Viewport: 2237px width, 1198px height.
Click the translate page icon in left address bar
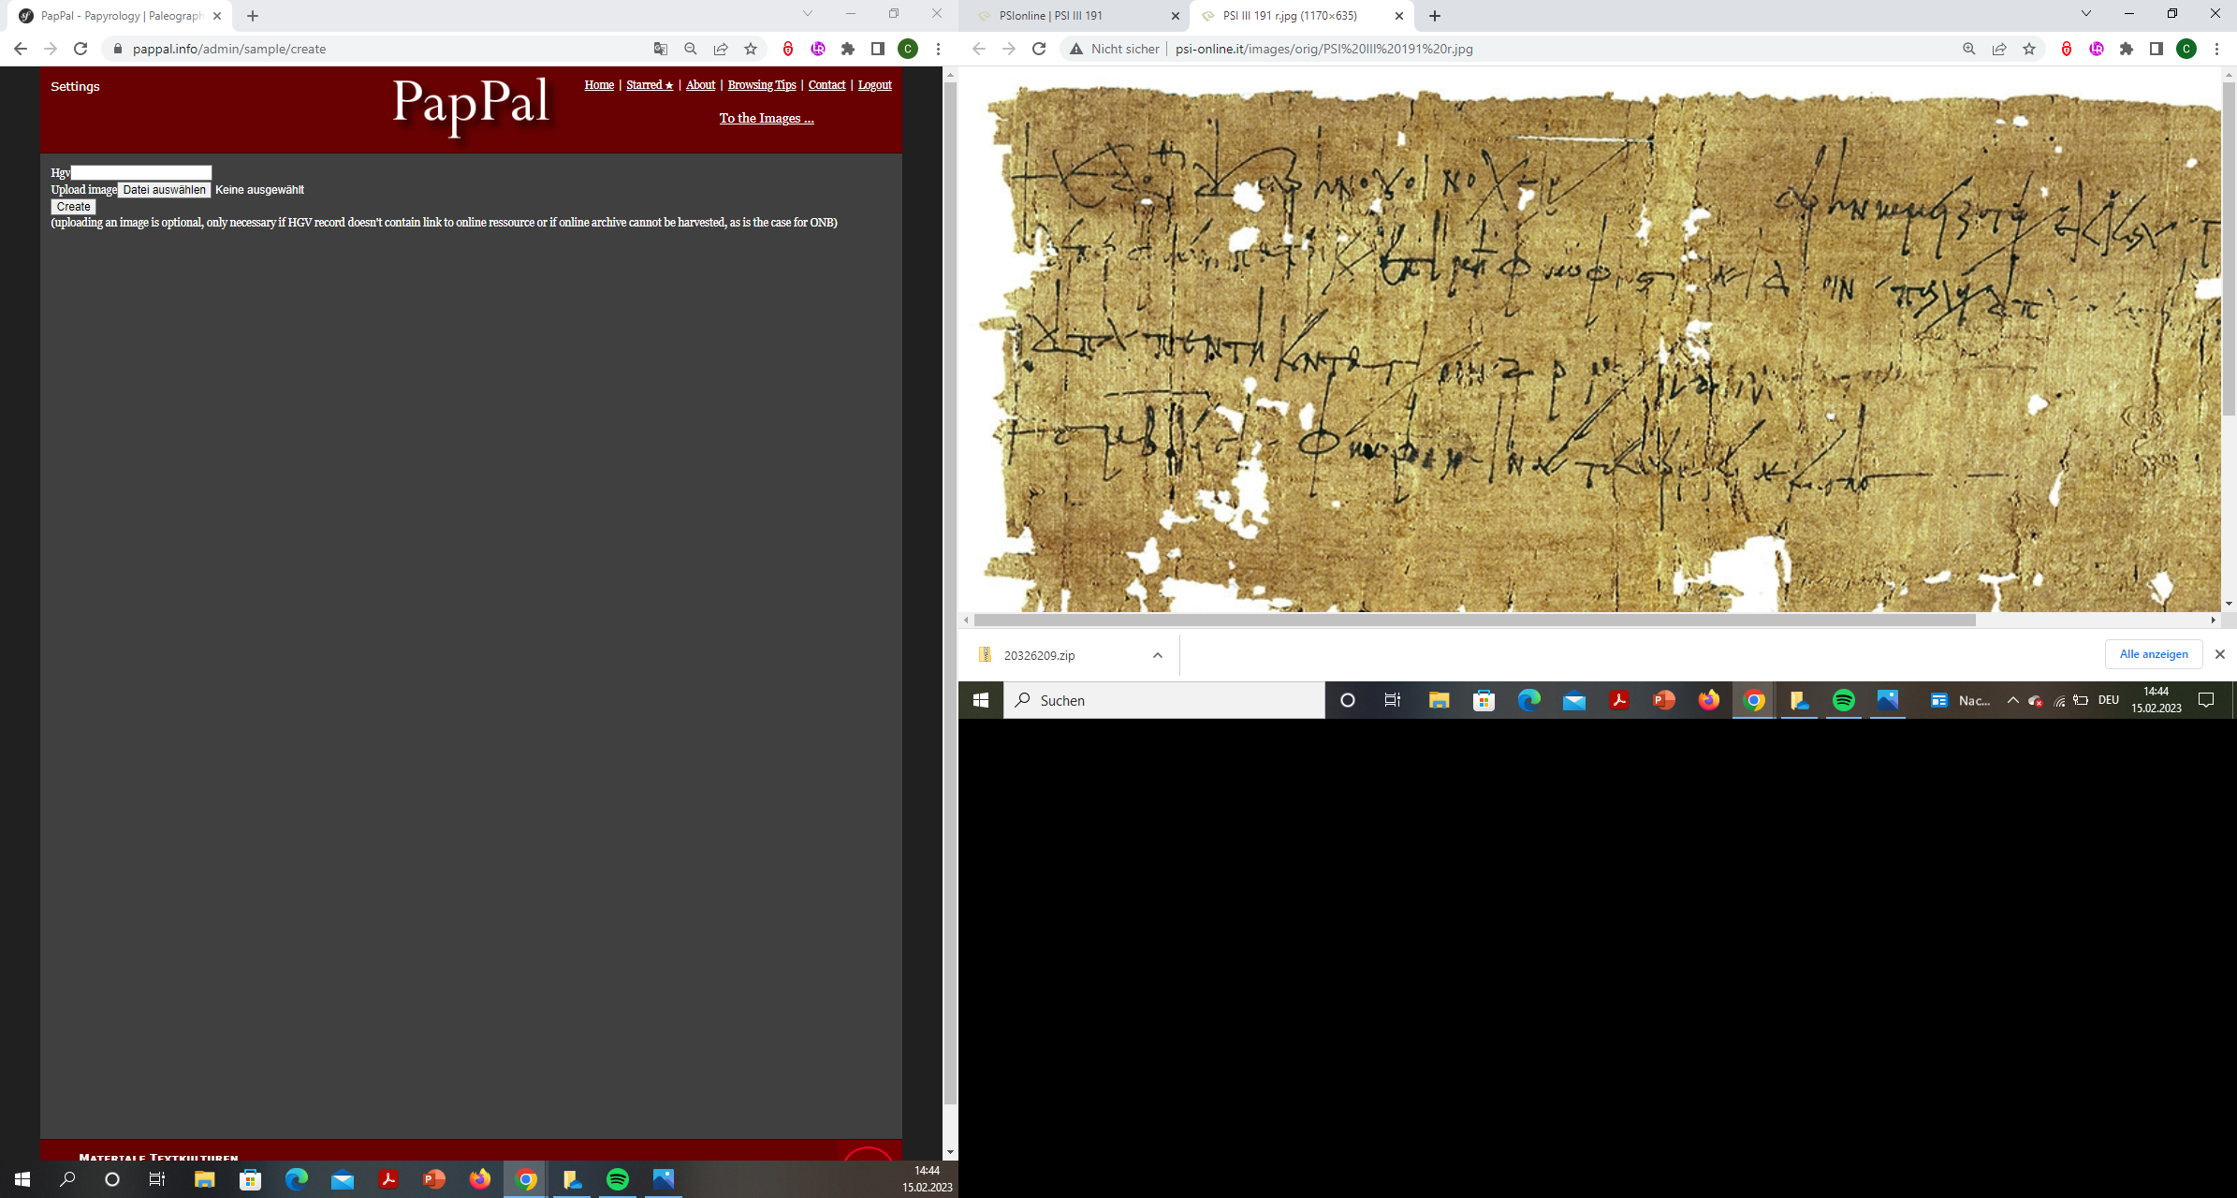point(661,49)
